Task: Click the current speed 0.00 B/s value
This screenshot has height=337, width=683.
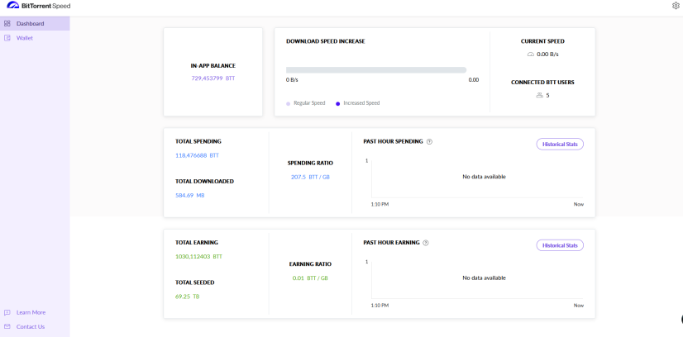Action: click(x=547, y=55)
